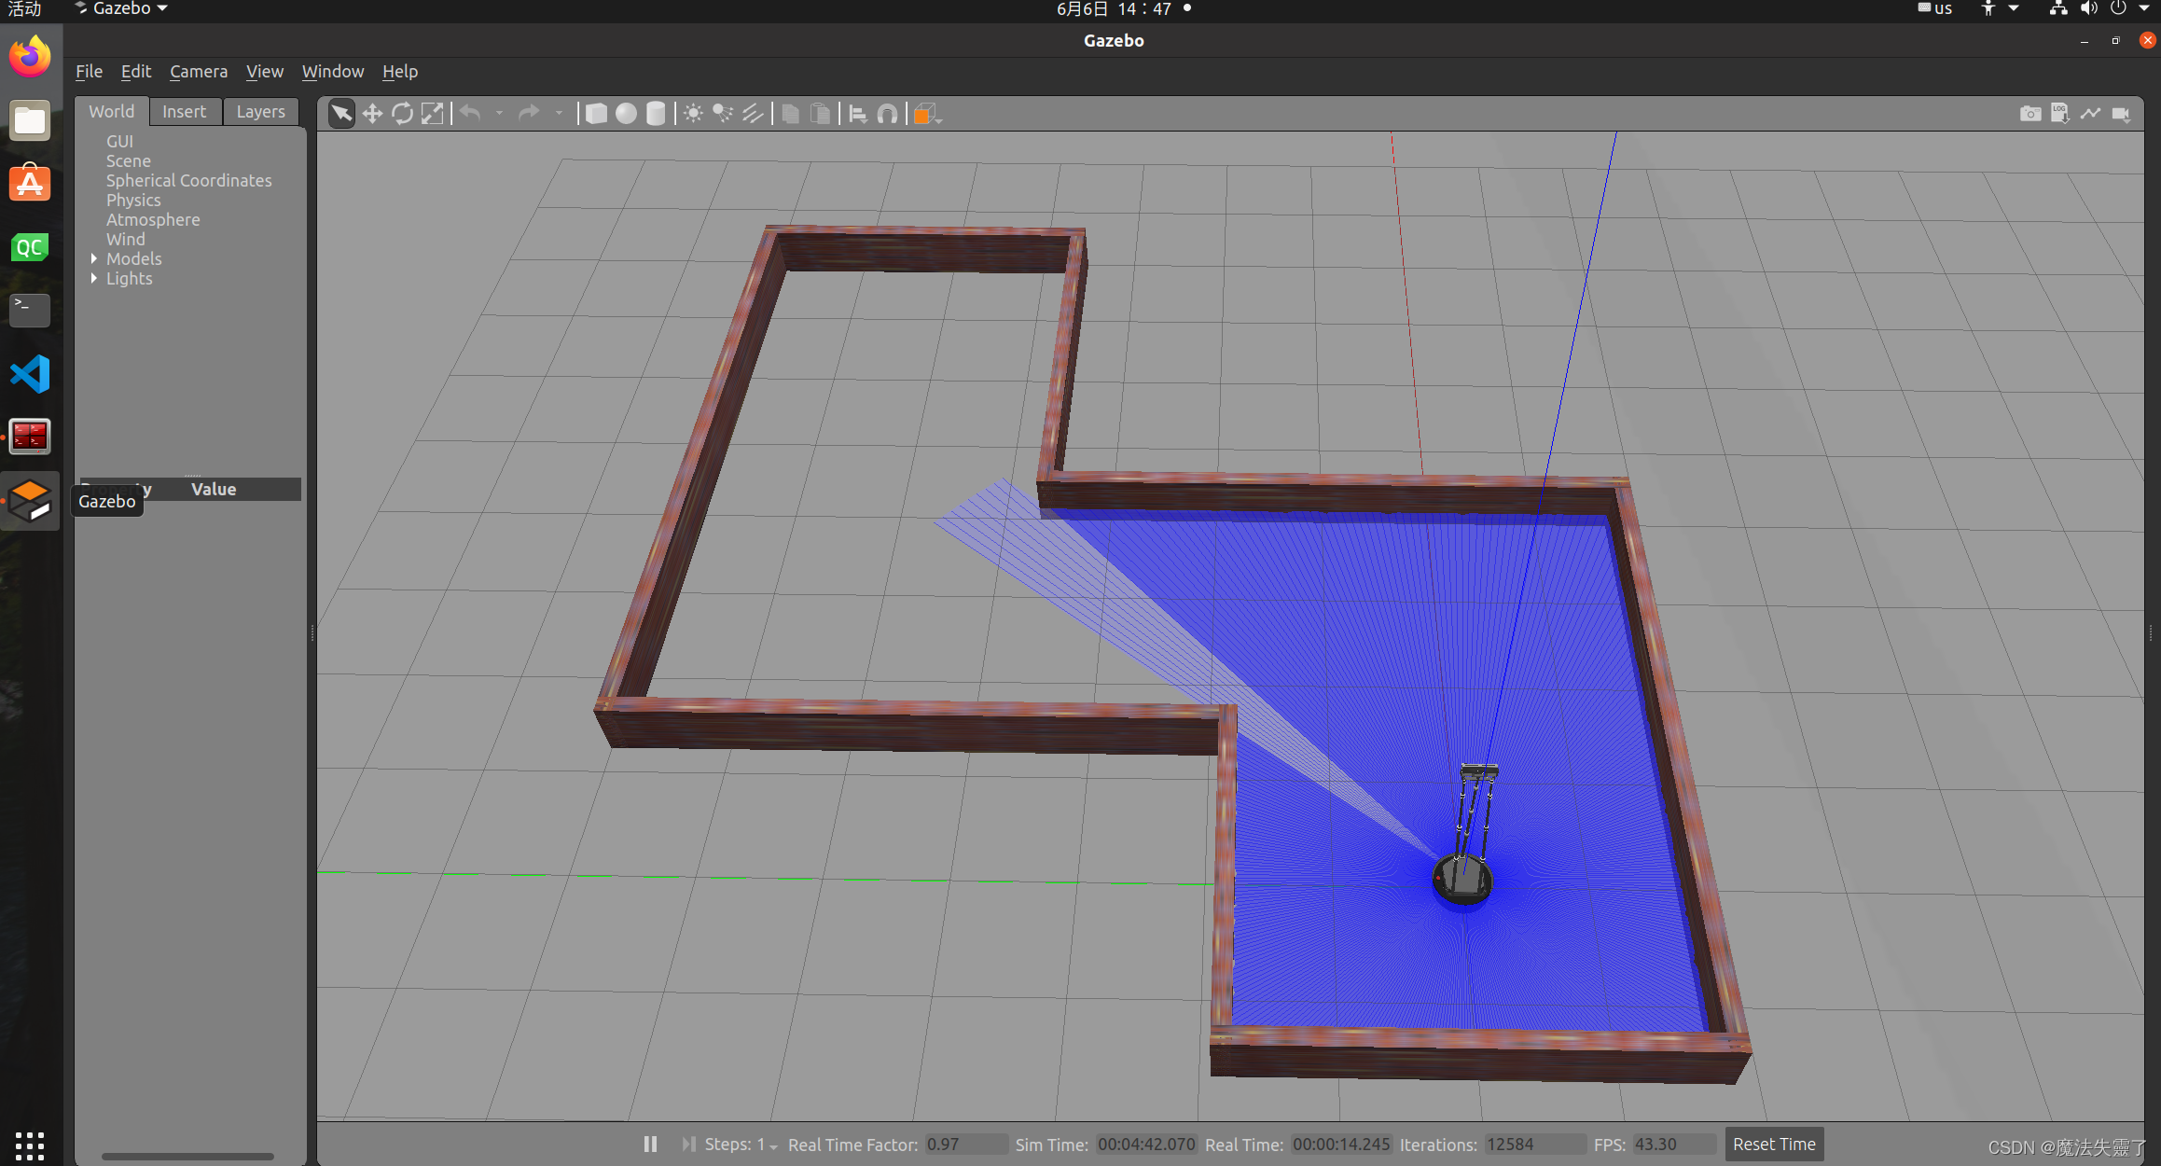The height and width of the screenshot is (1166, 2161).
Task: Insert a box shape
Action: pyautogui.click(x=596, y=114)
